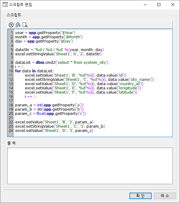Maximize the 스크립트 편집 window
180x203 pixels.
tap(159, 5)
